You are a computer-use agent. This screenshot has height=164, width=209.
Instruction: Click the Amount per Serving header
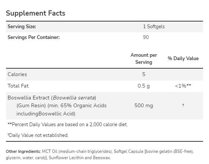click(x=144, y=59)
